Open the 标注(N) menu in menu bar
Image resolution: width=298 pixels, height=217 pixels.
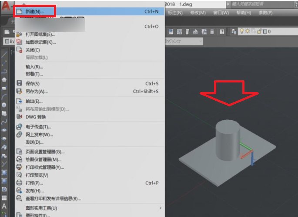[x=175, y=13]
